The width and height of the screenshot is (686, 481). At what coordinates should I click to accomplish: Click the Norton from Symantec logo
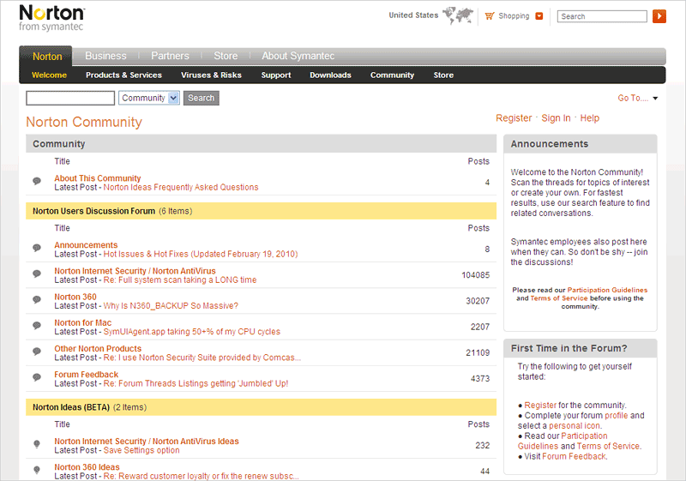click(x=51, y=17)
